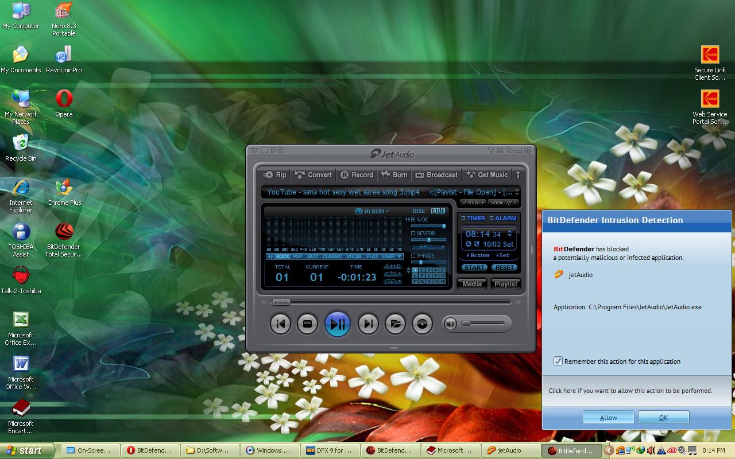Open the HALL reverb mode dropdown
The width and height of the screenshot is (735, 459).
428,247
